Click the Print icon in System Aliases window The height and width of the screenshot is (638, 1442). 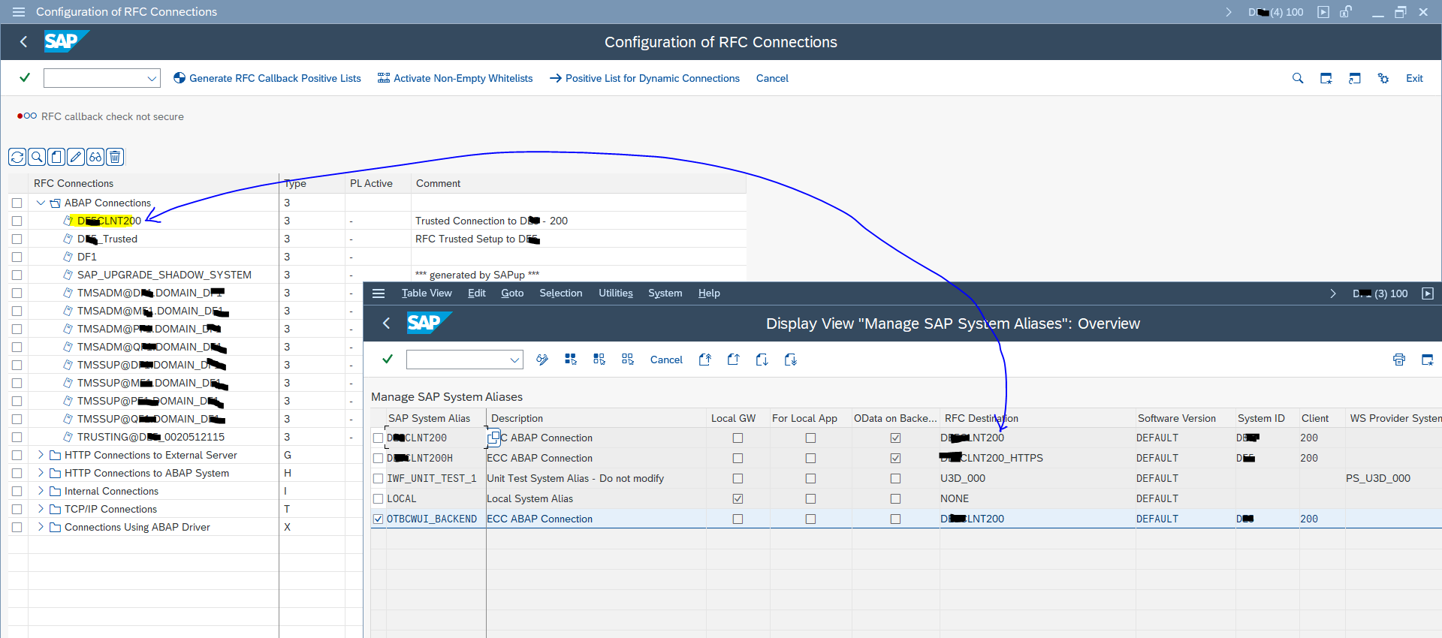1399,360
